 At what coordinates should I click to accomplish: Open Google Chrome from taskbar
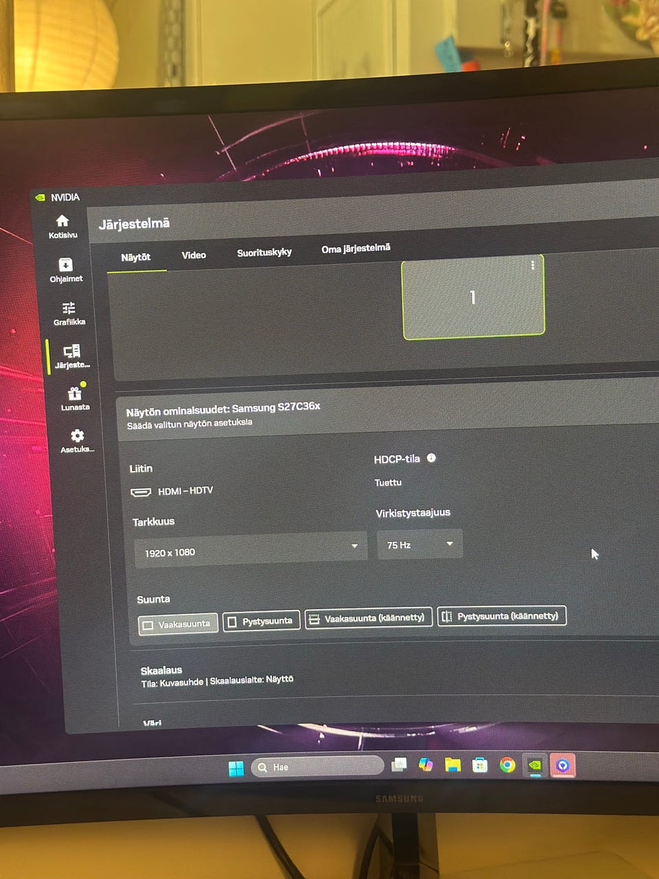coord(507,764)
